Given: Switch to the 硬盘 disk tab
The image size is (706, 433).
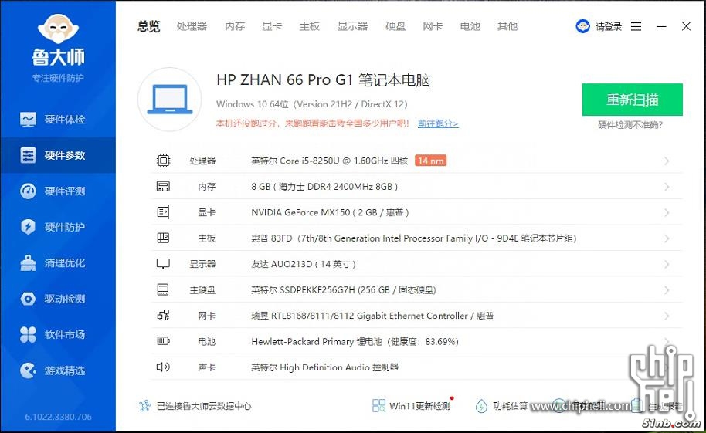Looking at the screenshot, I should click(x=395, y=26).
